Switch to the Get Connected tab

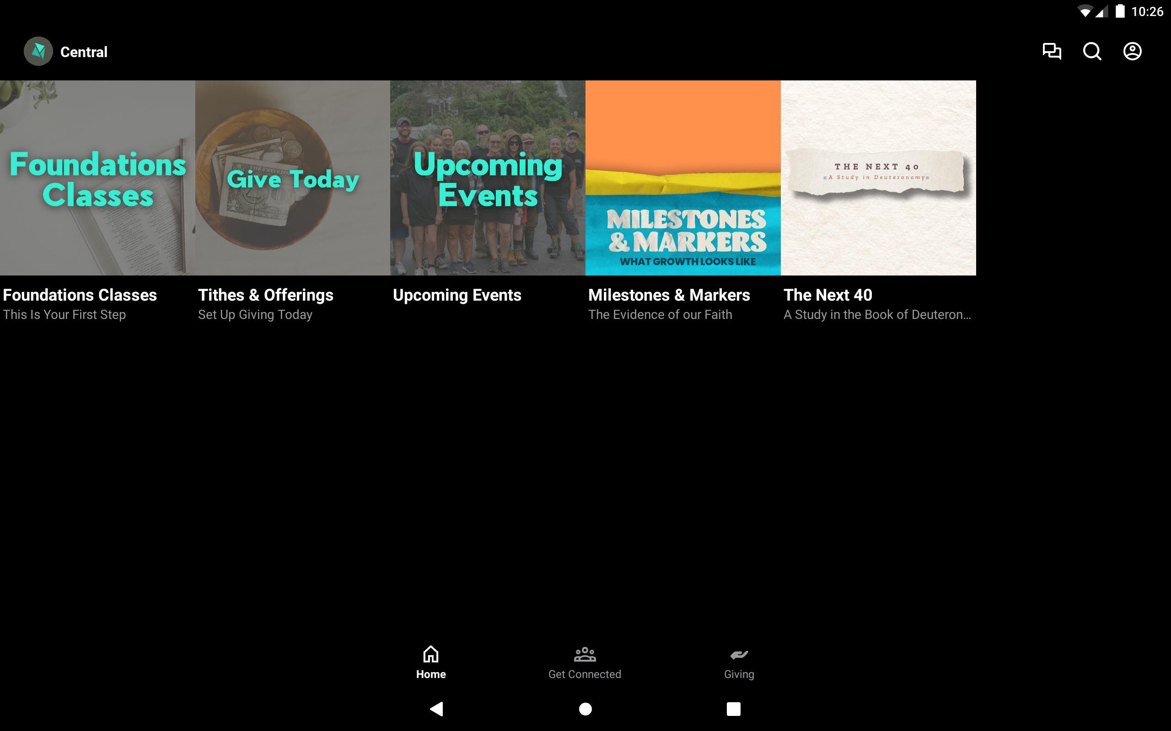click(585, 674)
